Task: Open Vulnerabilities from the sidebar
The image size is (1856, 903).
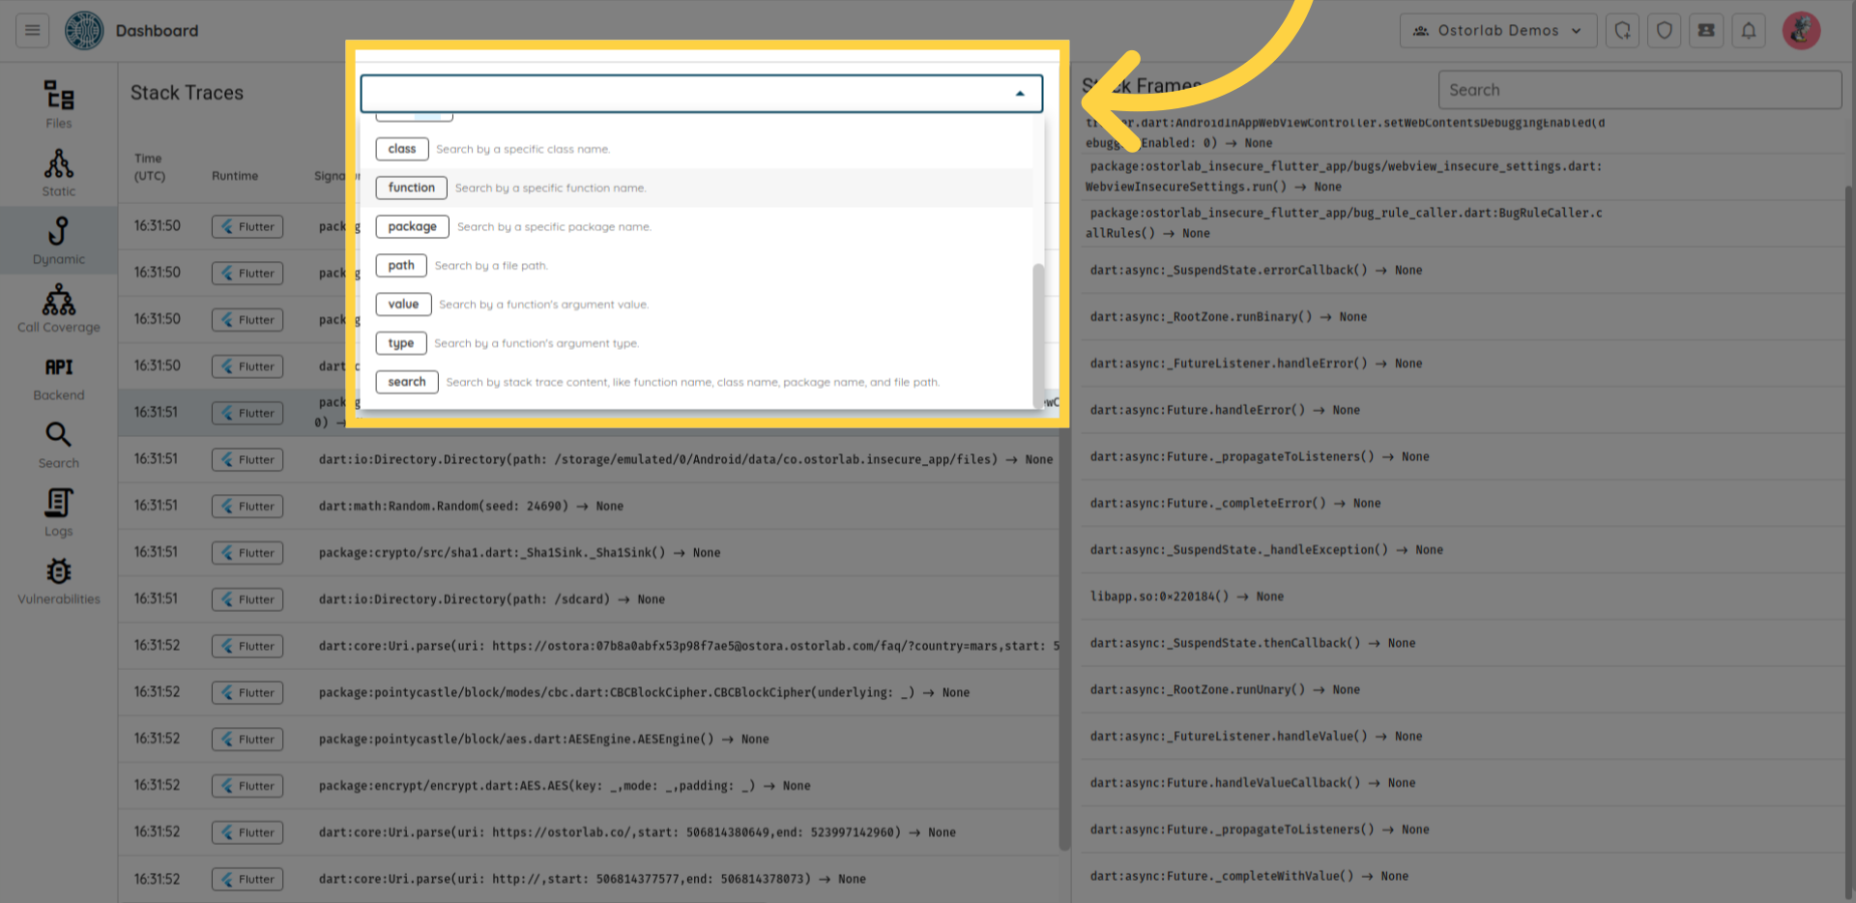Action: 58,581
